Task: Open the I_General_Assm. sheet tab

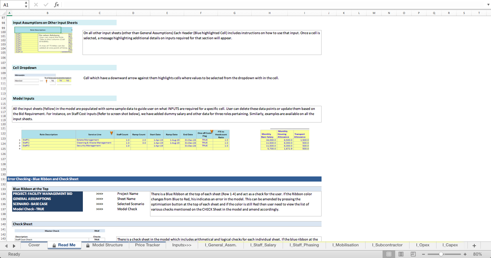Action: point(221,245)
